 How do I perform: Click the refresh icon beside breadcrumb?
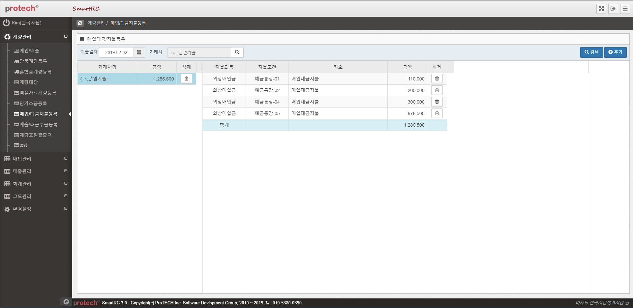(80, 23)
